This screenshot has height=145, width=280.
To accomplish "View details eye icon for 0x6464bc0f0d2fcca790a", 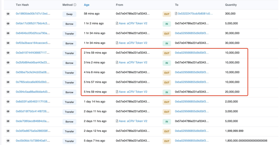I will (x=8, y=33).
